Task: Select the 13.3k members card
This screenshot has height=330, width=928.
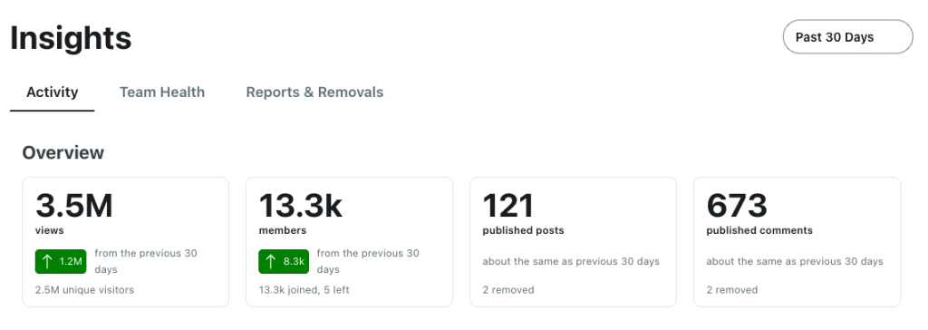Action: 349,242
